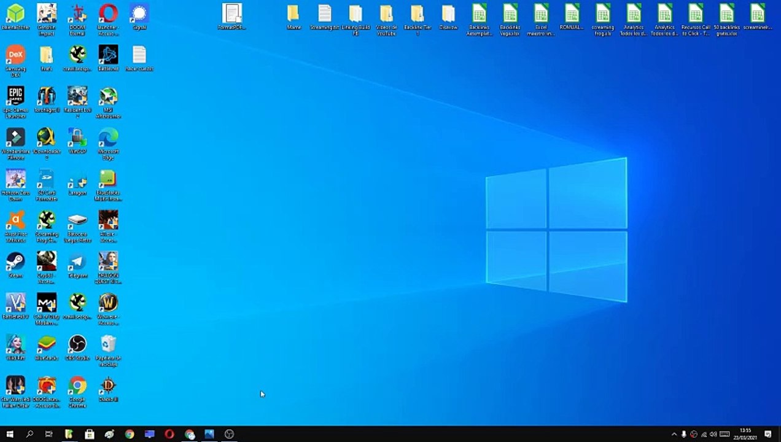781x442 pixels.
Task: Click the taskbar Search magnifier
Action: pyautogui.click(x=29, y=434)
